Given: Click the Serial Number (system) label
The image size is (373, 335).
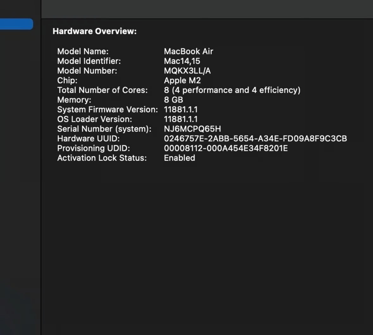Looking at the screenshot, I should point(104,129).
